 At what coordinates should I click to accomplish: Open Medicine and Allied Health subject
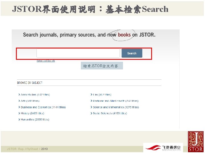pyautogui.click(x=116, y=101)
